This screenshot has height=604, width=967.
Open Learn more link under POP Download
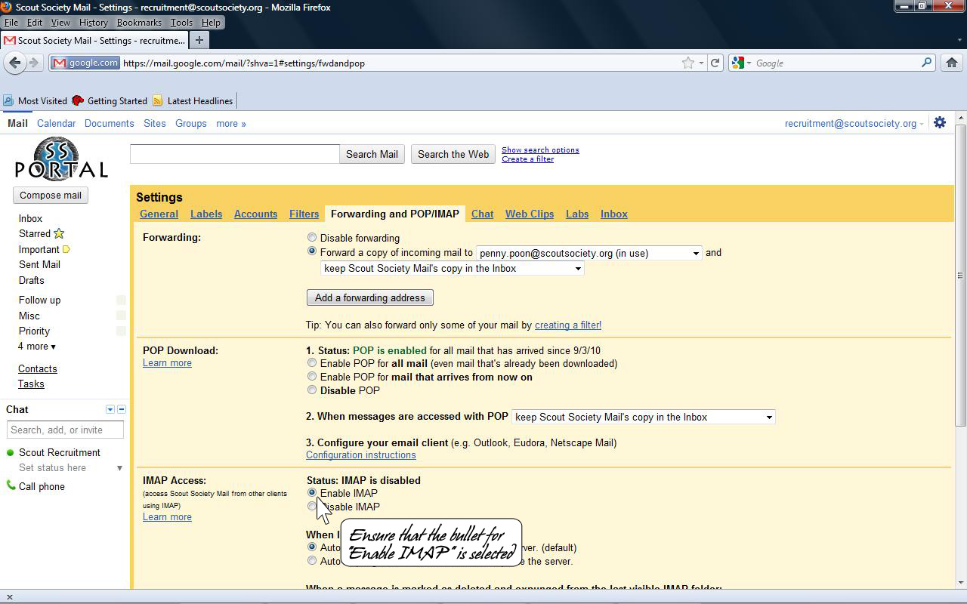click(x=167, y=362)
